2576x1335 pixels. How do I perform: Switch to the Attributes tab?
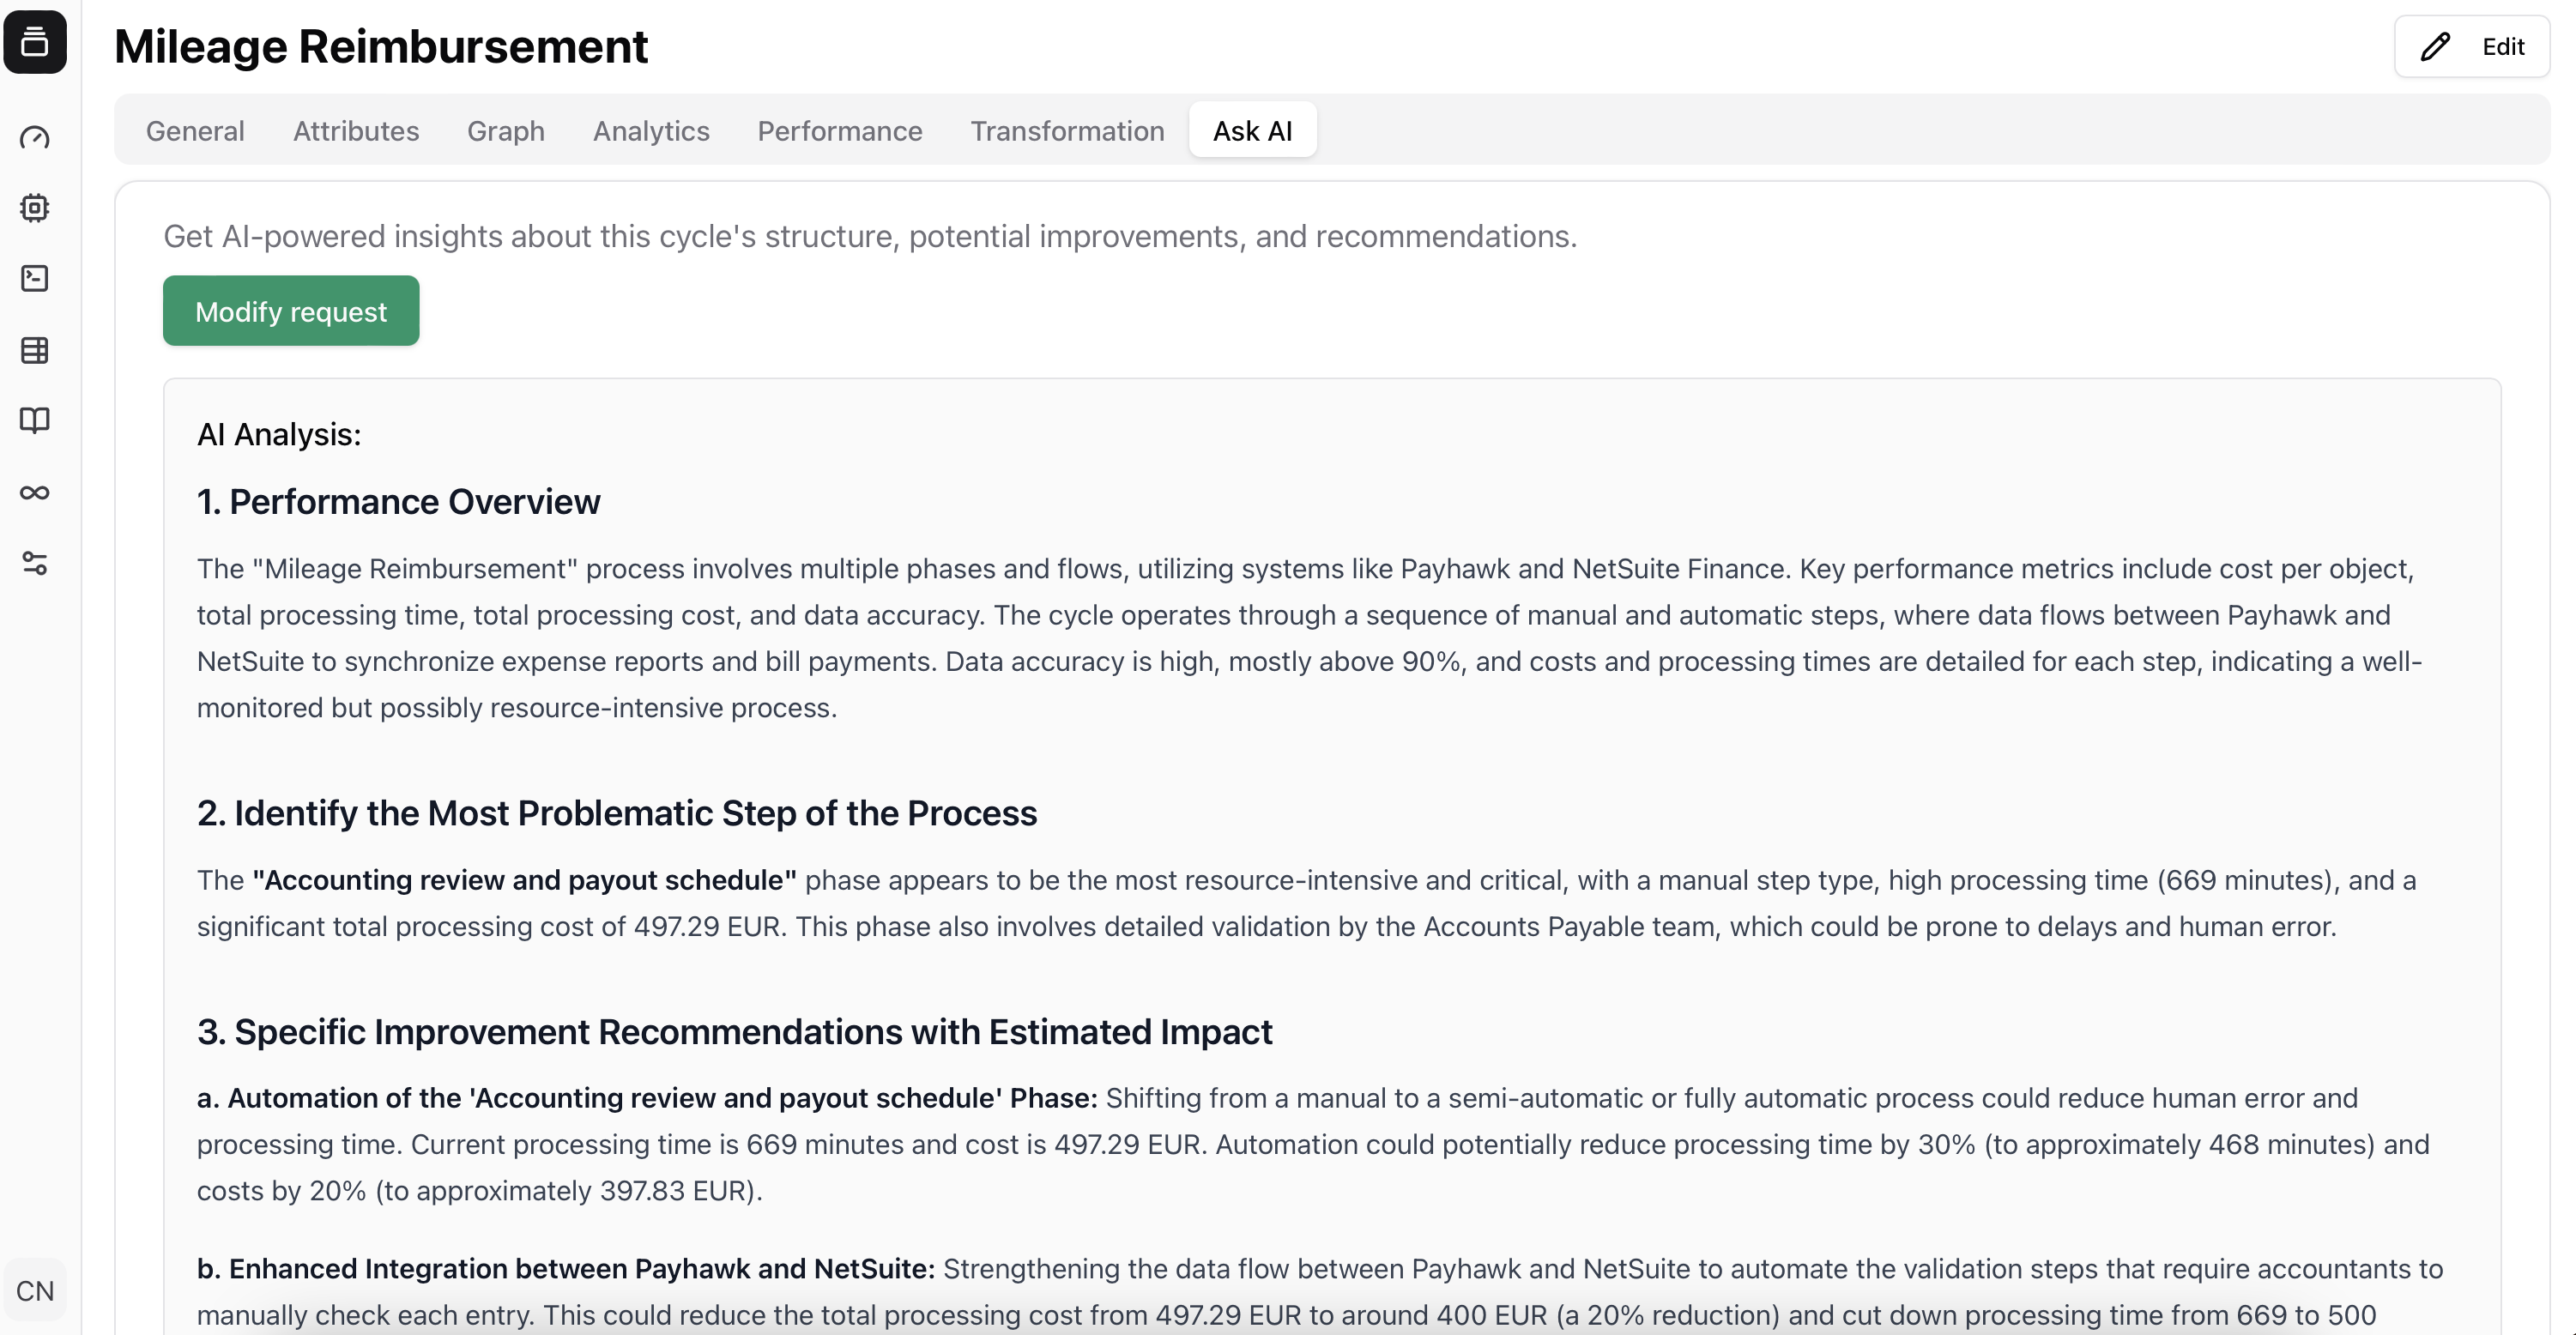click(356, 130)
